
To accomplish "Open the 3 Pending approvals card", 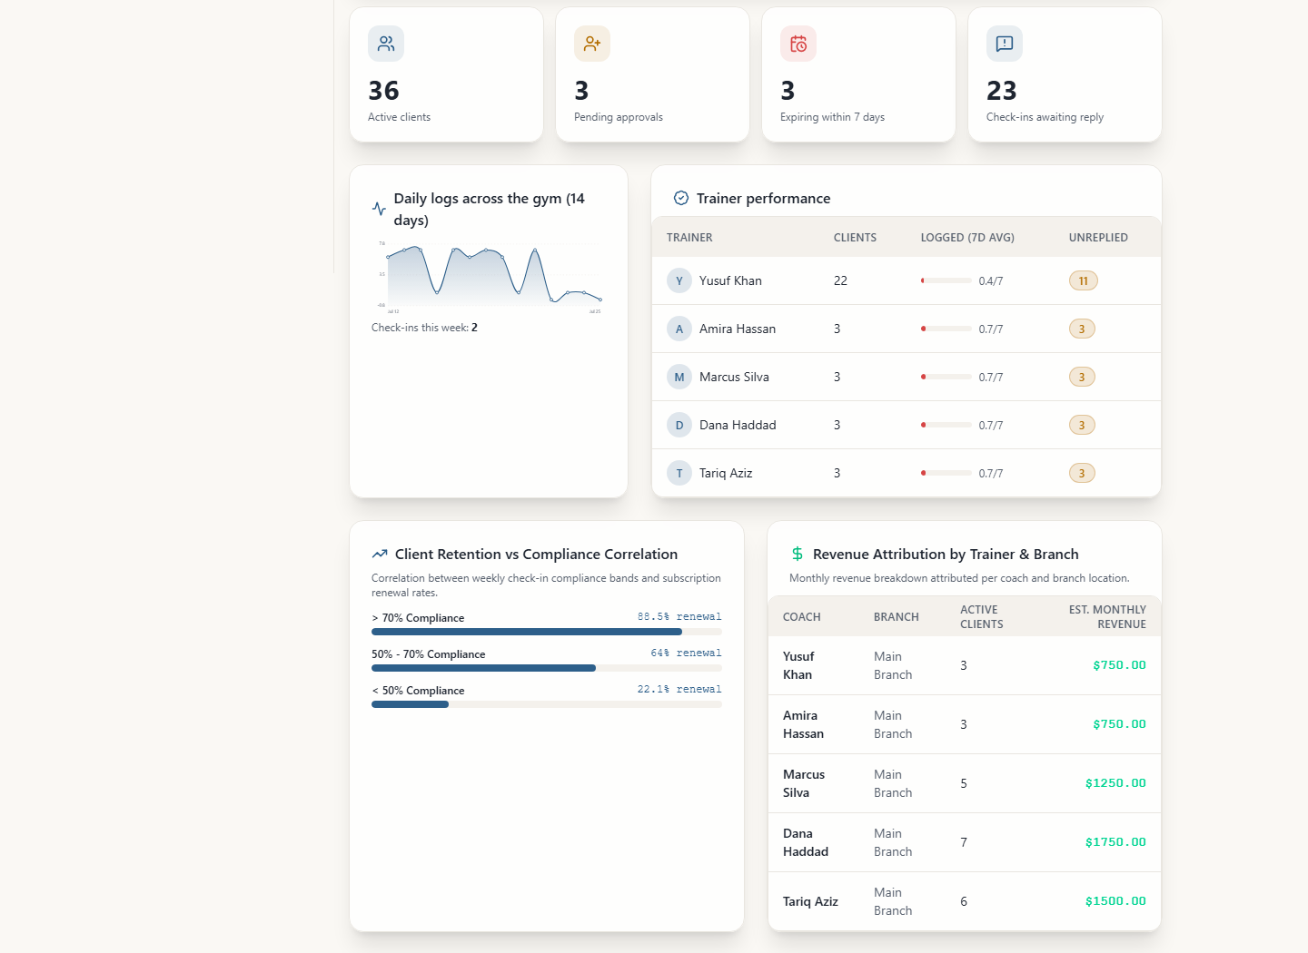I will (x=652, y=74).
